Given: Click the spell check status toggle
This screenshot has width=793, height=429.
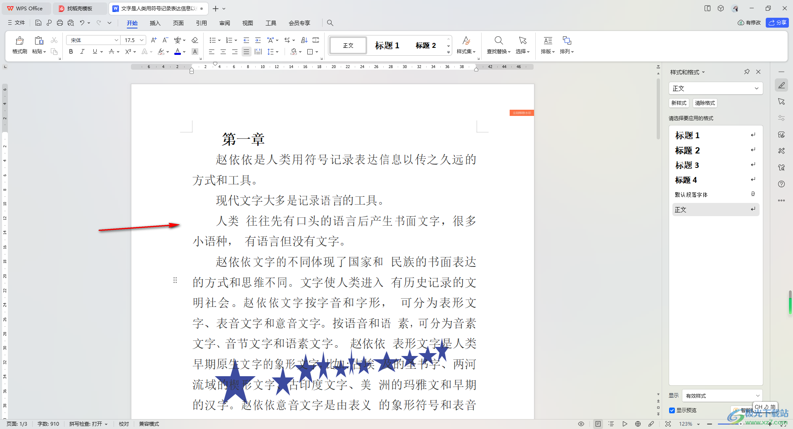Looking at the screenshot, I should tap(88, 424).
